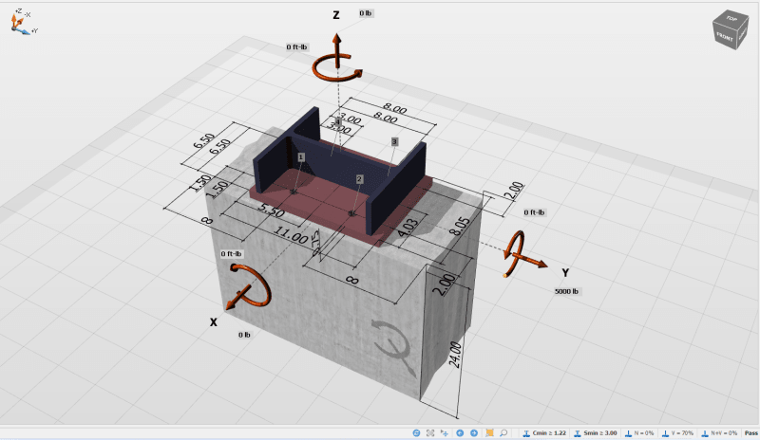Click the 5.50 anchor spacing dimension
Screen dimensions: 760x440
(x=271, y=211)
